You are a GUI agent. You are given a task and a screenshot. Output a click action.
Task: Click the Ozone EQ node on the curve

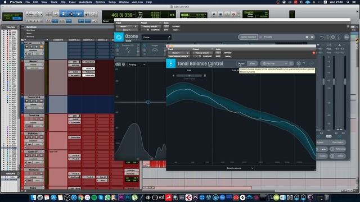tap(148, 102)
